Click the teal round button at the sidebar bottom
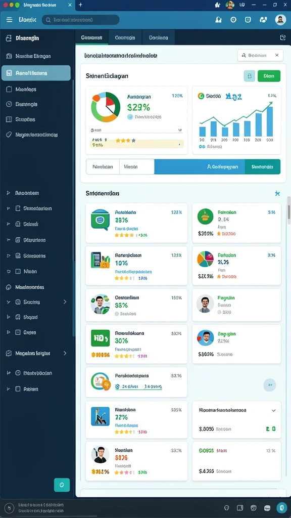The height and width of the screenshot is (518, 291). [62, 485]
